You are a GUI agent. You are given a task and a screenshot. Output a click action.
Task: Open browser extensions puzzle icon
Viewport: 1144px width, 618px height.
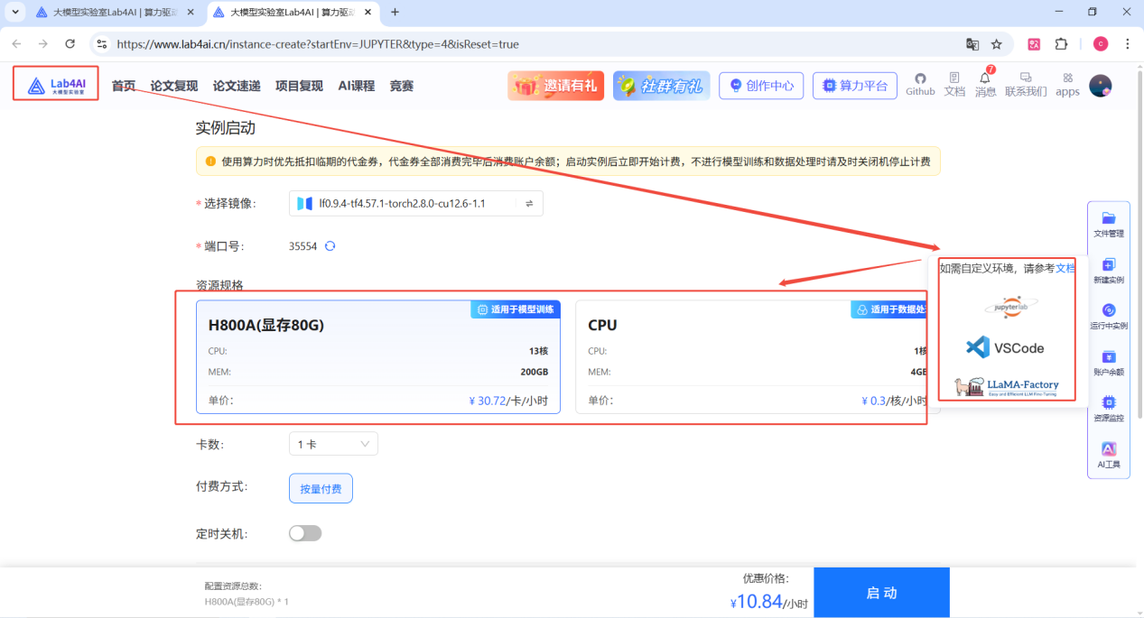1061,43
